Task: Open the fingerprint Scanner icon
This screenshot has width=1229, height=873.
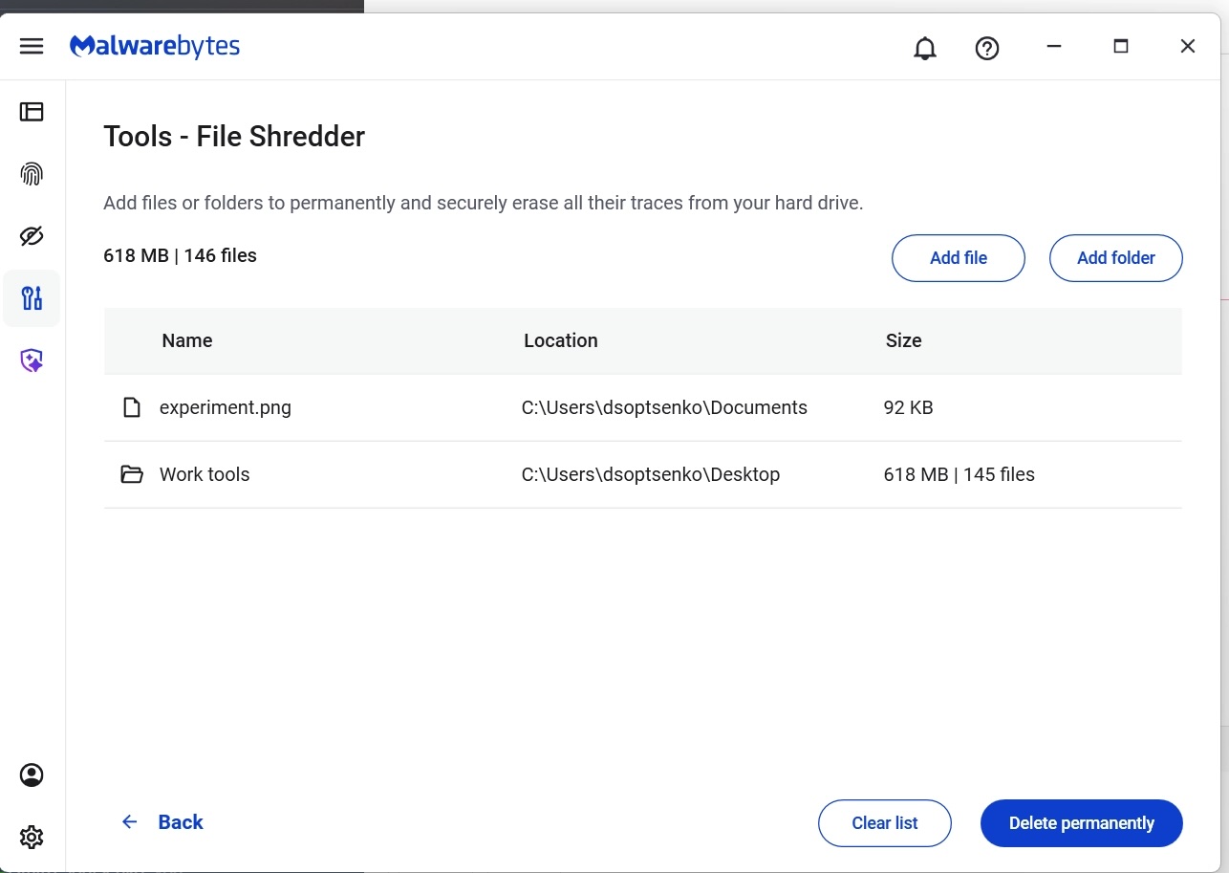Action: coord(32,174)
